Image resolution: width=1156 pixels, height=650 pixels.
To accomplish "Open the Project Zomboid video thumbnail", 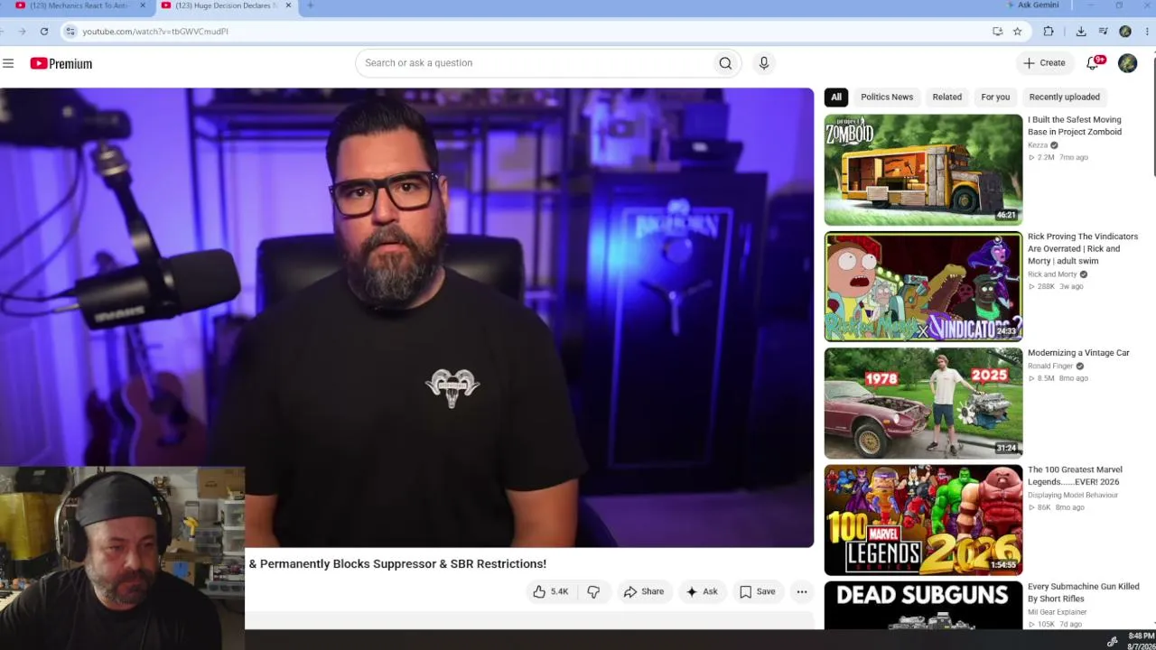I will [923, 170].
